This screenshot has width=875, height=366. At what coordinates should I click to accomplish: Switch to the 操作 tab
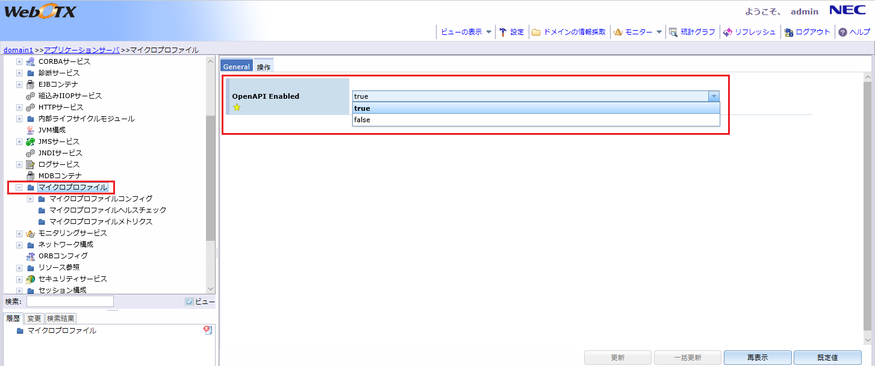tap(264, 67)
